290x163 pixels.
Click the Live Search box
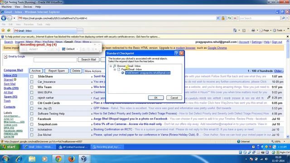point(260,18)
